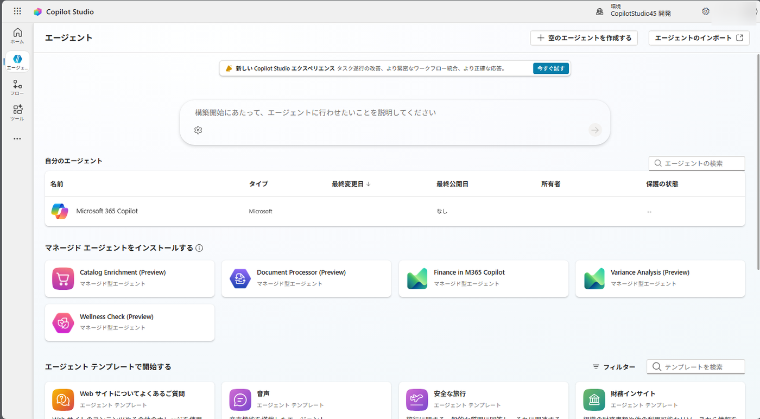Select the 音声 template title
760x419 pixels.
(x=263, y=394)
